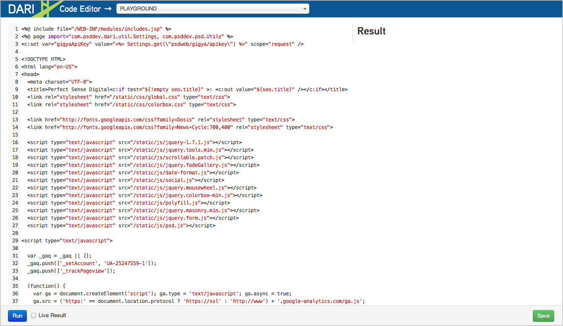563x326 pixels.
Task: Click the page import Settings line
Action: 127,37
